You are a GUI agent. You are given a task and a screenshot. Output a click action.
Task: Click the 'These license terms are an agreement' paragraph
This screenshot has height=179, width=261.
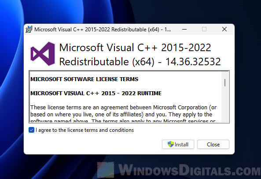123,114
